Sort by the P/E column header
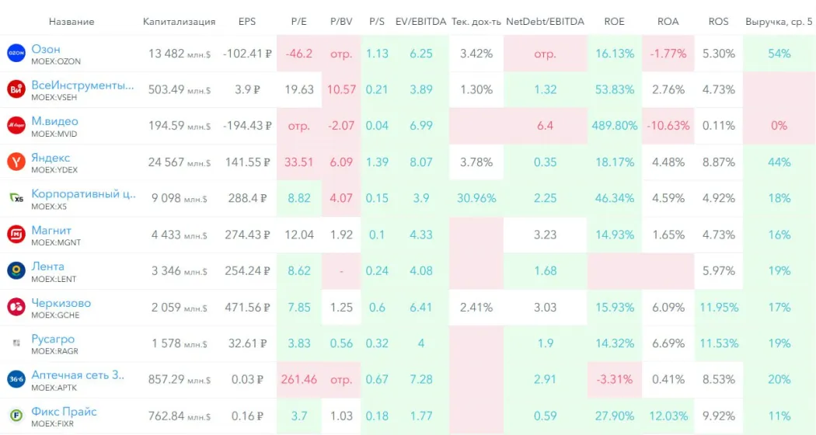 298,22
